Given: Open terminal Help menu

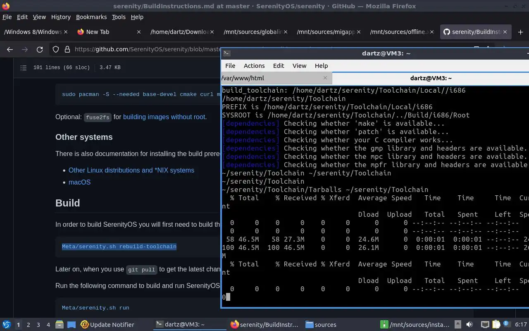Looking at the screenshot, I should 321,66.
